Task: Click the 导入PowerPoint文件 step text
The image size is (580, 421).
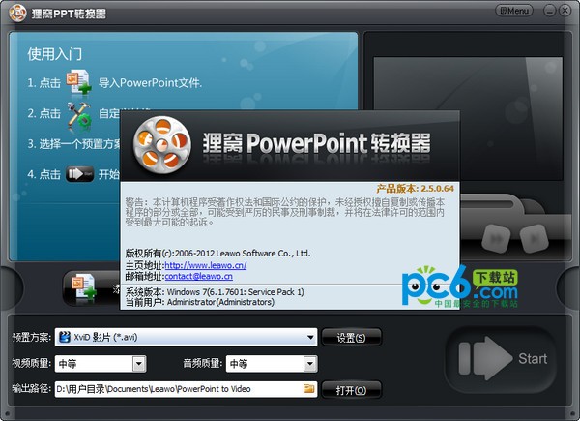Action: 150,82
